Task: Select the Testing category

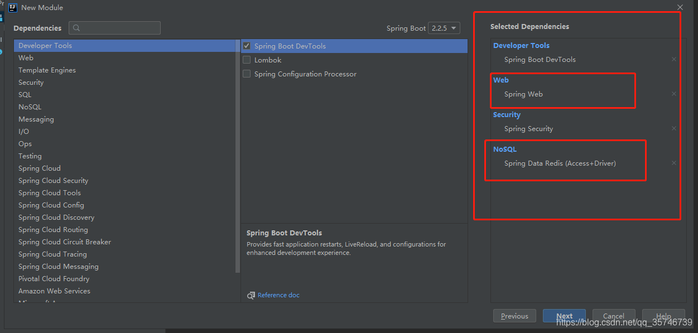Action: click(x=124, y=156)
